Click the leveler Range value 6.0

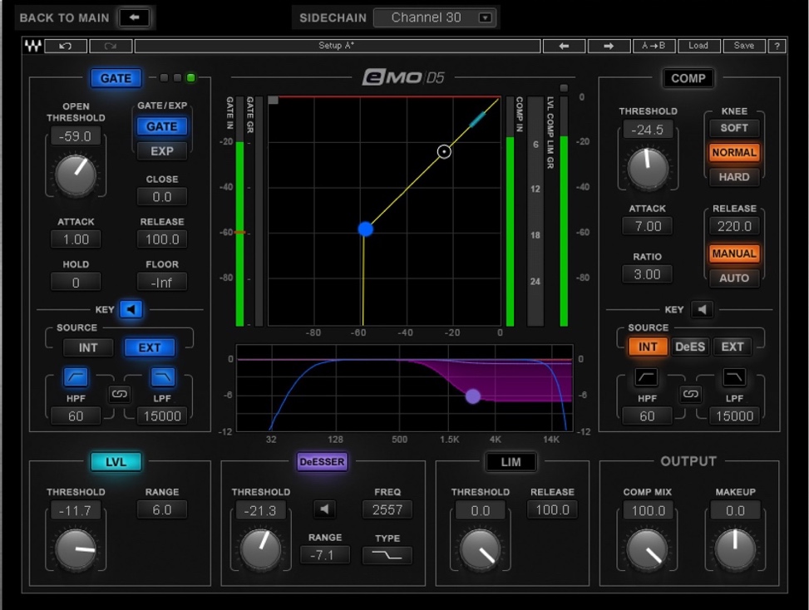[x=162, y=510]
